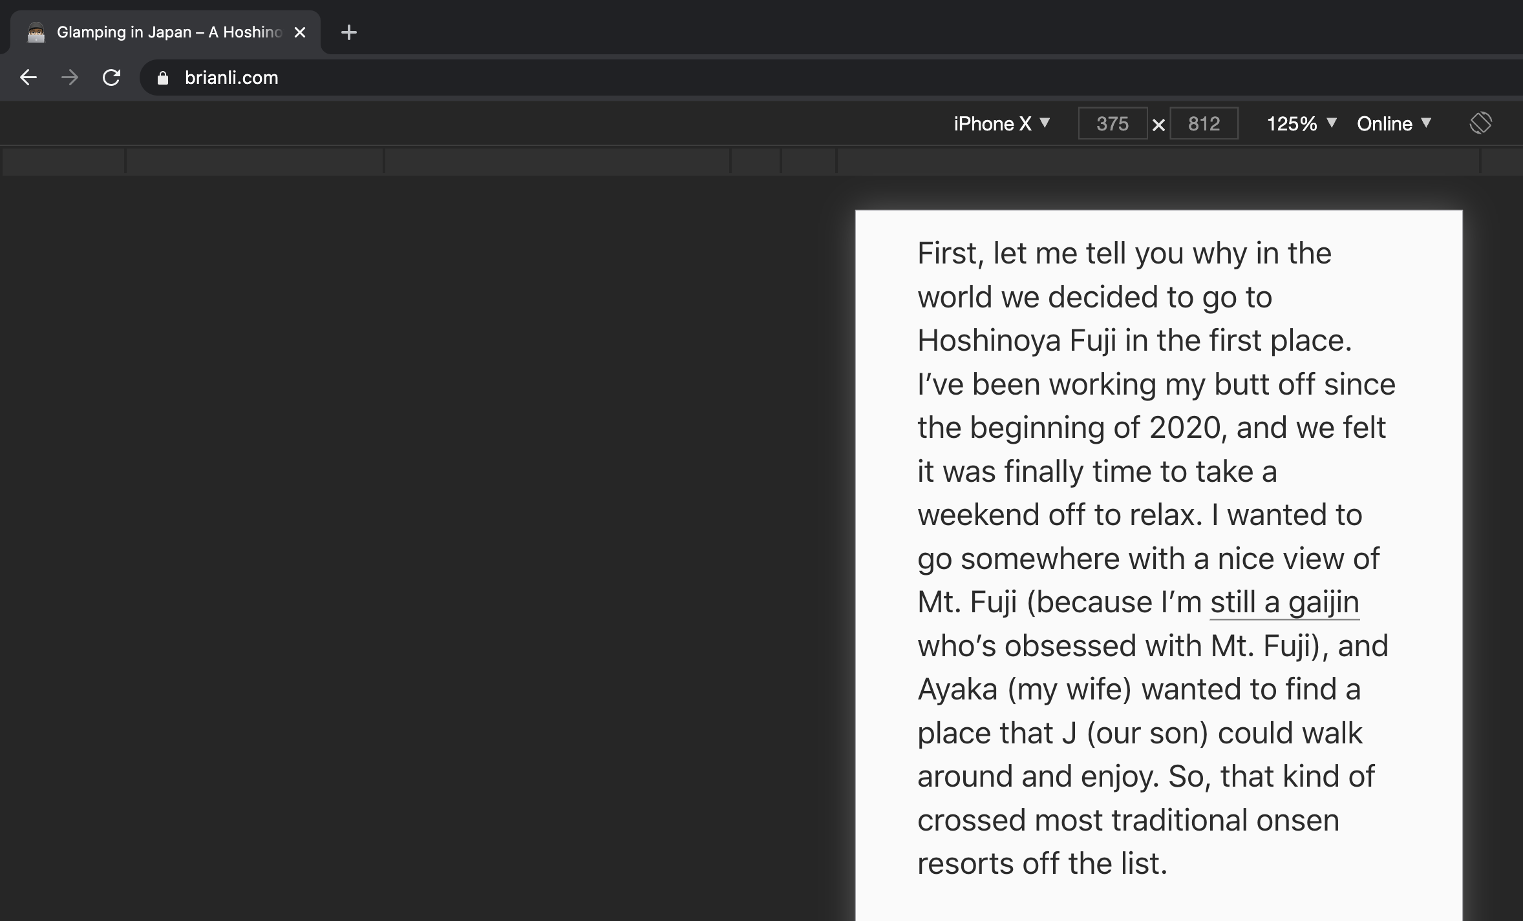The height and width of the screenshot is (921, 1523).
Task: Open the "still a gaijin" link
Action: pos(1284,602)
